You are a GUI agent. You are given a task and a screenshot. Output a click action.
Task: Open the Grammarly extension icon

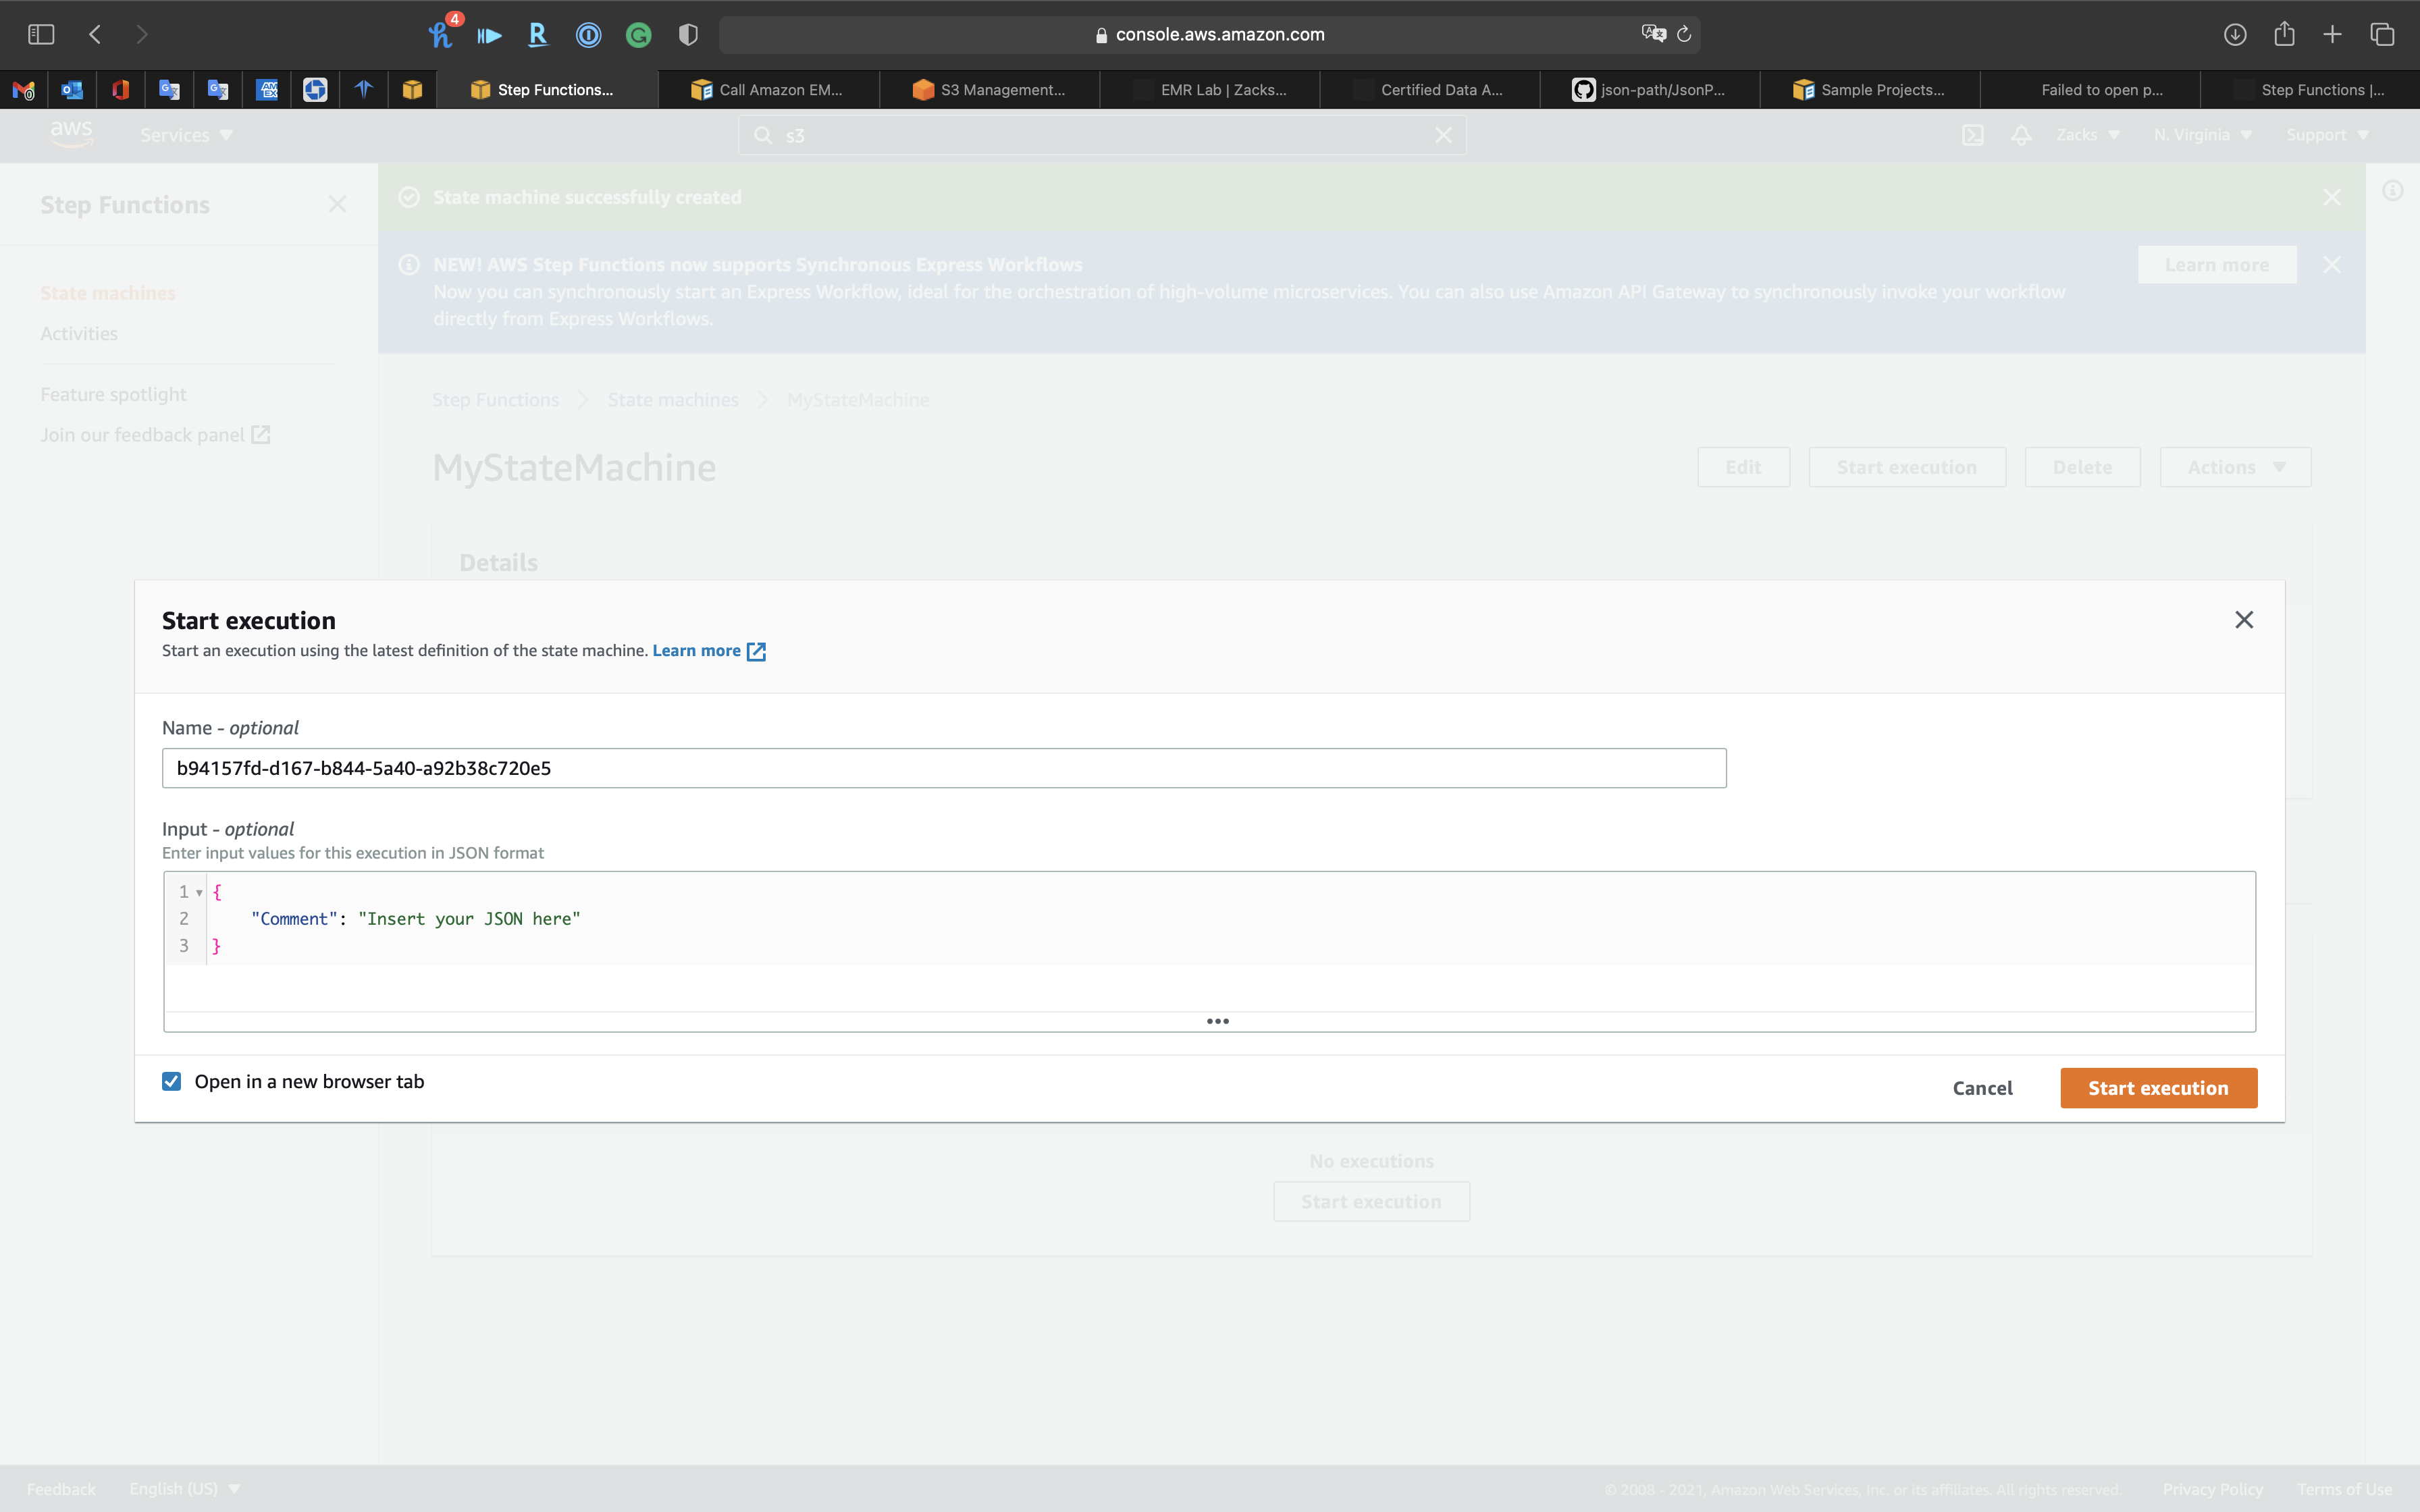point(638,36)
